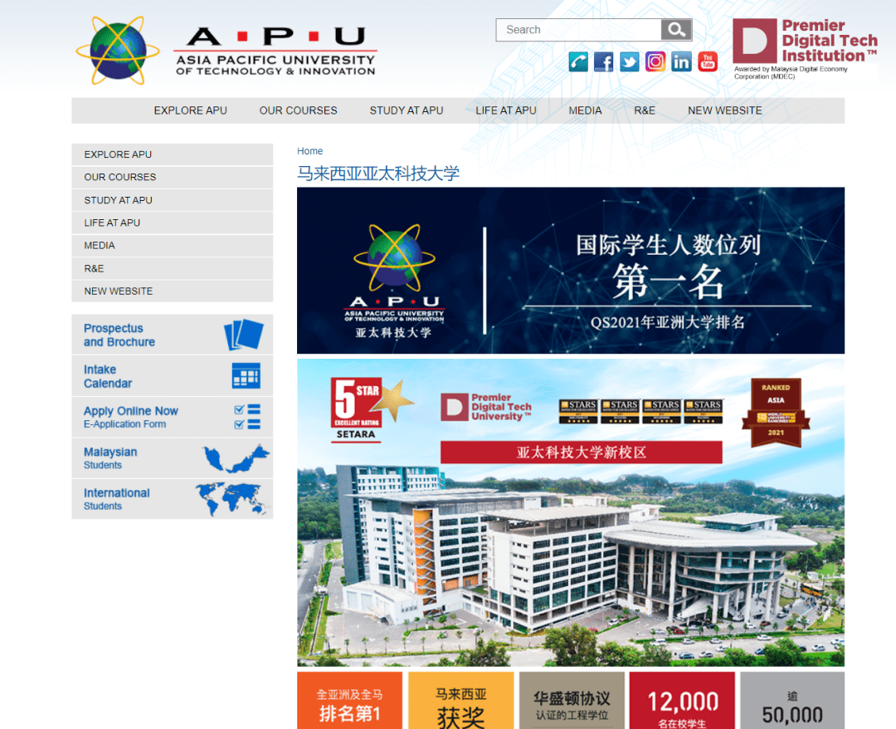Click the Apply Online checklist icon
Screen dimensions: 896x729
pyautogui.click(x=247, y=417)
